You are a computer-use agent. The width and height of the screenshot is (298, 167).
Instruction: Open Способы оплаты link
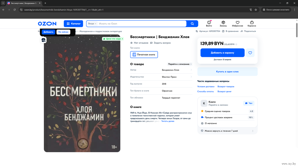click(205, 92)
